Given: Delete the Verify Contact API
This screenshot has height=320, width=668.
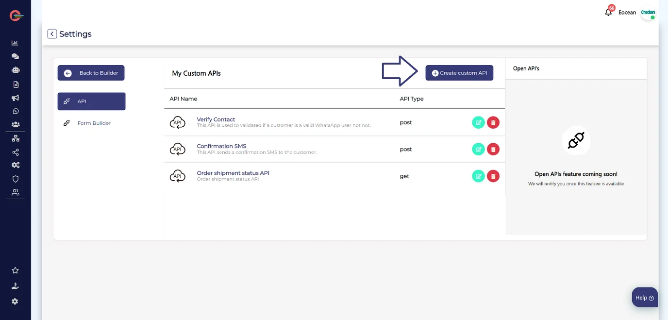Looking at the screenshot, I should click(x=493, y=123).
